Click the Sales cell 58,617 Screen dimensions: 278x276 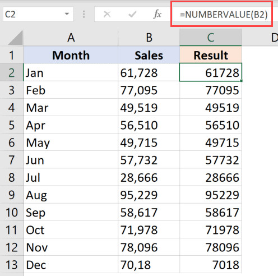point(149,212)
